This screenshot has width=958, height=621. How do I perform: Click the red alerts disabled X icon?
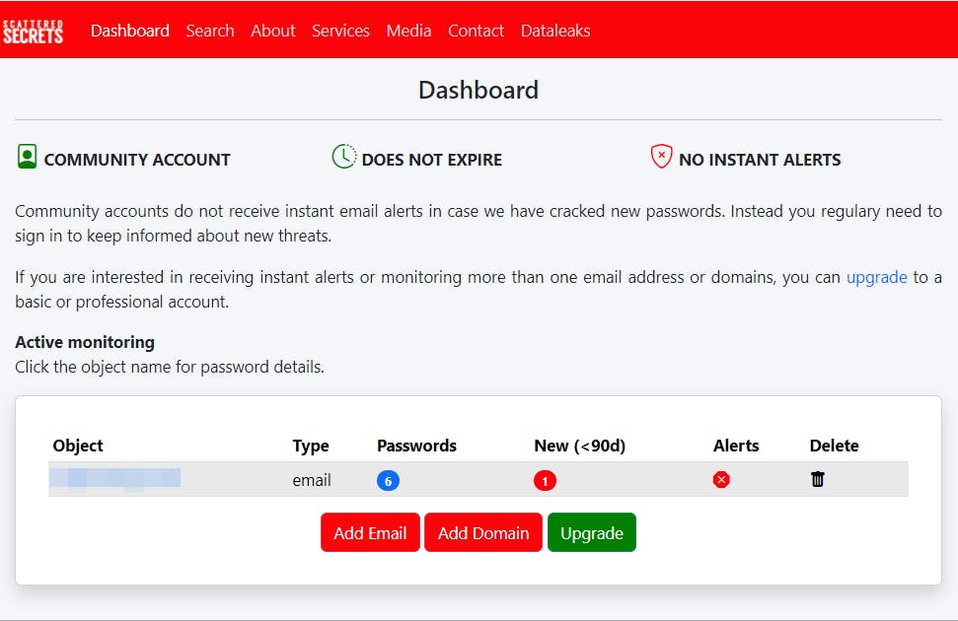(x=721, y=480)
